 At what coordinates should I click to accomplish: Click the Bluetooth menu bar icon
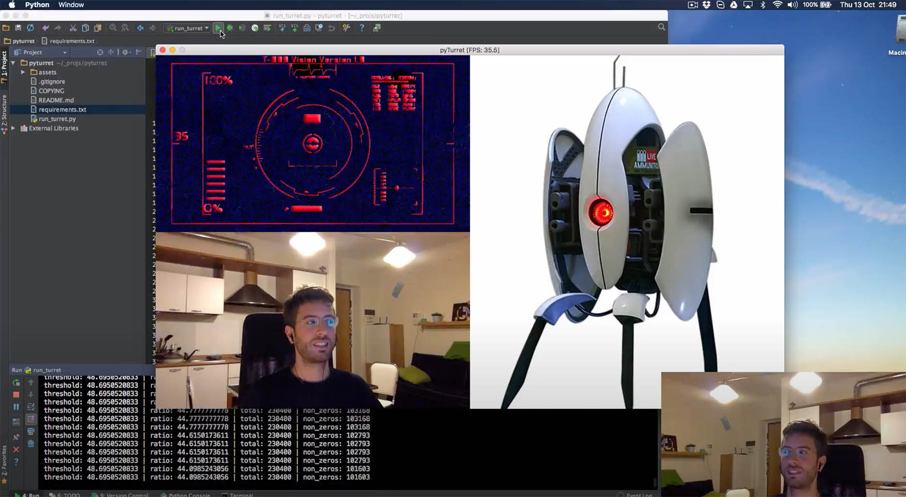[x=763, y=5]
